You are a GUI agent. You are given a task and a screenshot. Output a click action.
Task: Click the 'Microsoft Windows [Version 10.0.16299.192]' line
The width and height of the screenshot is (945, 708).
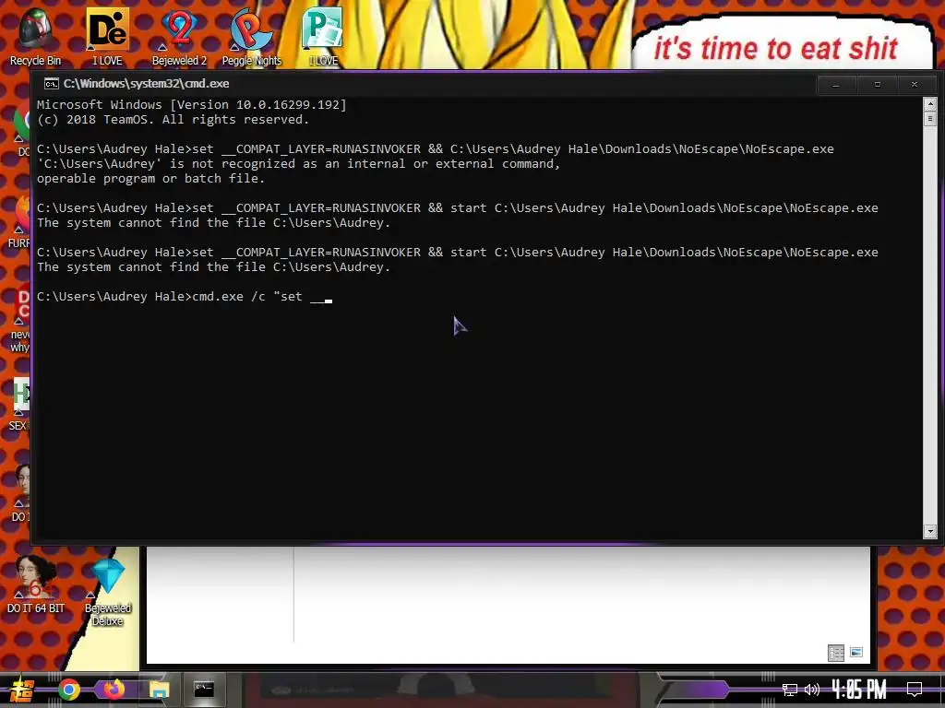coord(192,105)
